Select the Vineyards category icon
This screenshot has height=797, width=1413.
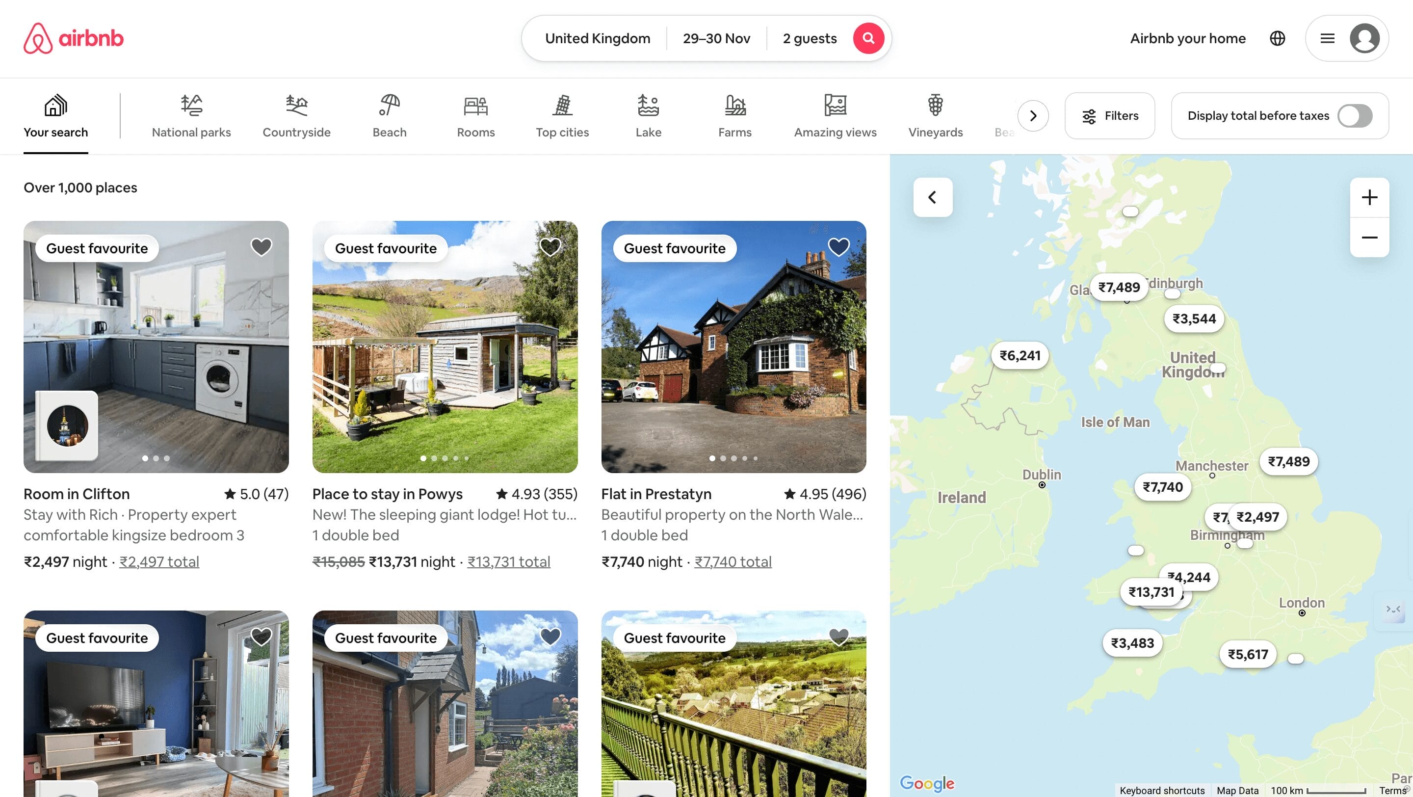coord(935,106)
